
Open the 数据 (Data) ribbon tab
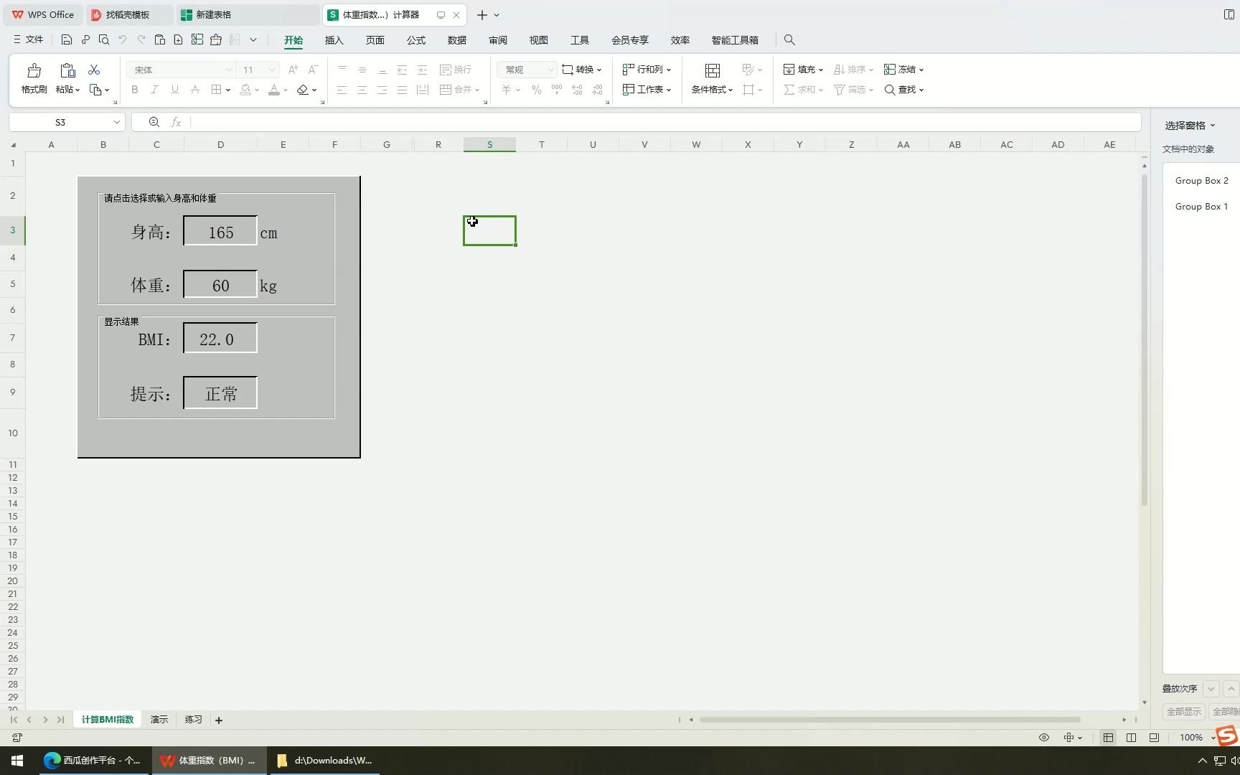click(x=457, y=40)
